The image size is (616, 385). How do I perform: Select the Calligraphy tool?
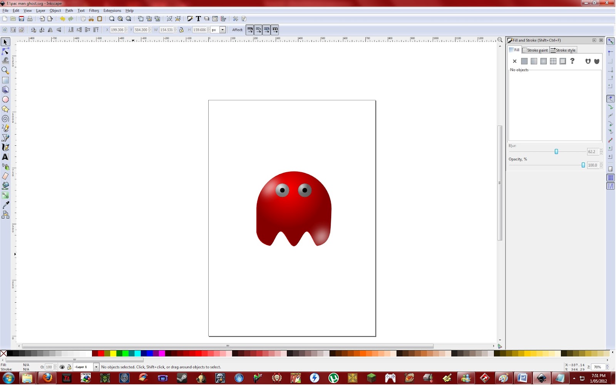(5, 147)
